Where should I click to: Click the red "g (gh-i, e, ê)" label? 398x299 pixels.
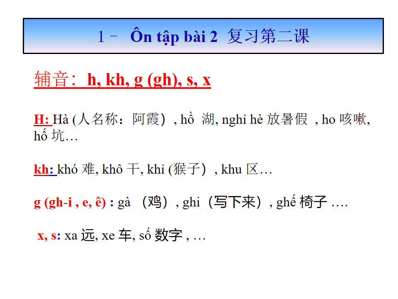(x=73, y=203)
